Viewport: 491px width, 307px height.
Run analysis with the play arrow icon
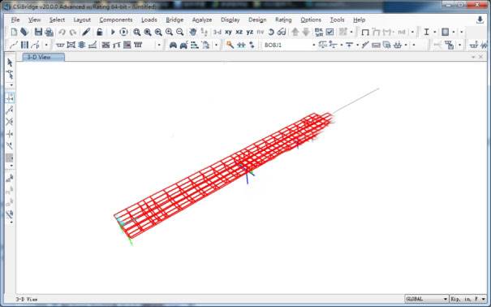tap(113, 32)
